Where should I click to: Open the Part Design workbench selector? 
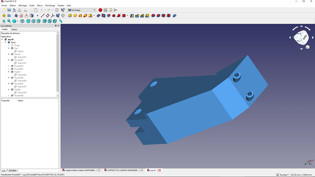82,10
